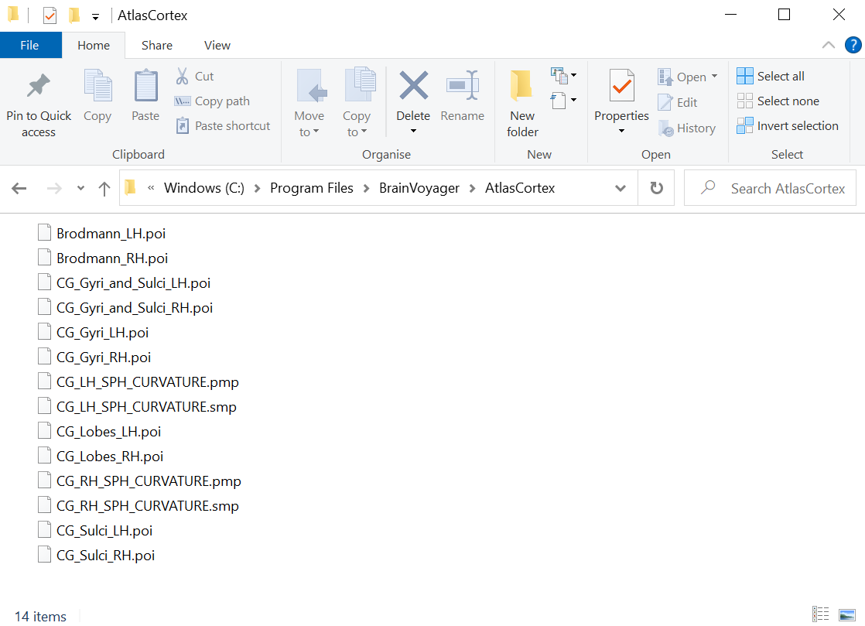
Task: Expand the address bar location dropdown
Action: click(x=621, y=187)
